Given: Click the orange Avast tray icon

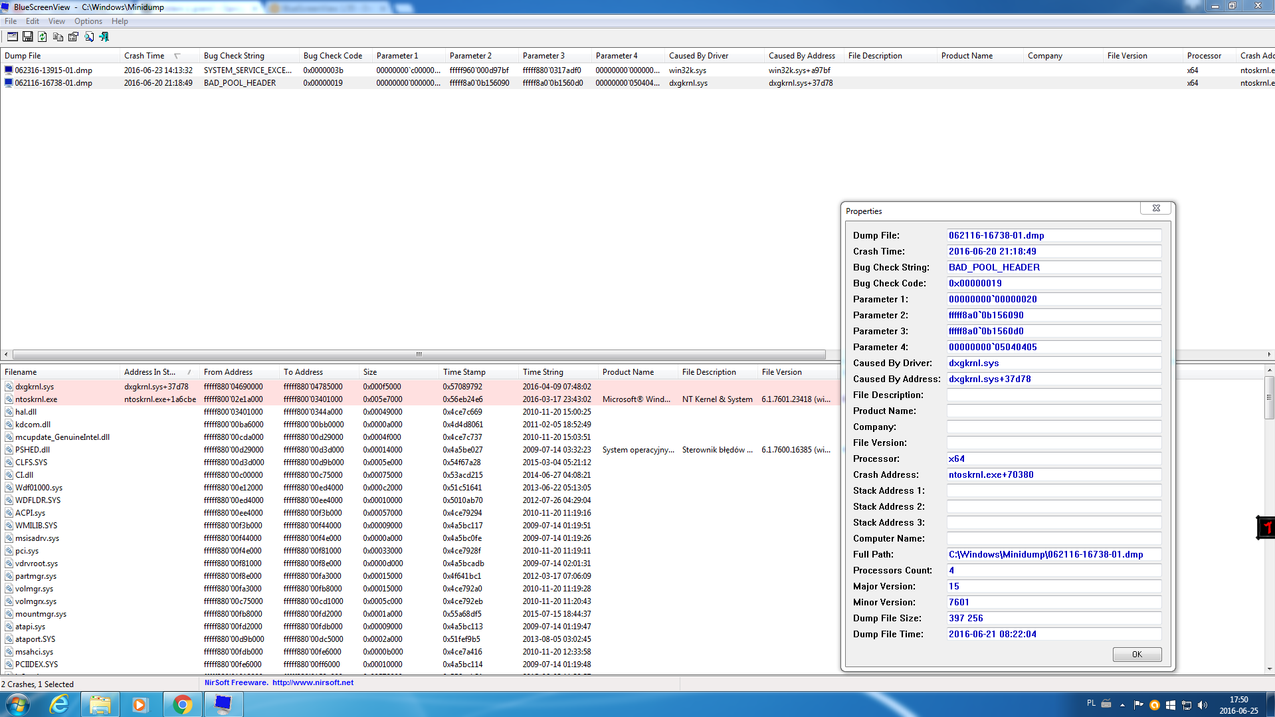Looking at the screenshot, I should (1155, 705).
